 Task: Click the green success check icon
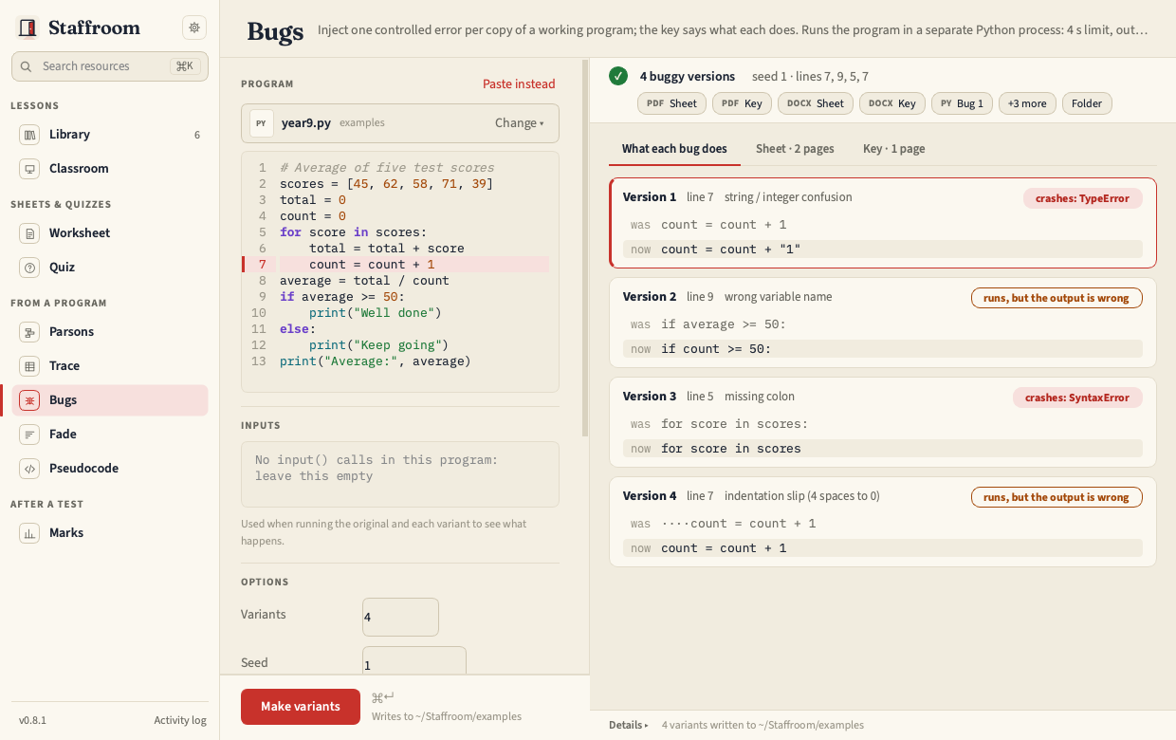[x=618, y=76]
